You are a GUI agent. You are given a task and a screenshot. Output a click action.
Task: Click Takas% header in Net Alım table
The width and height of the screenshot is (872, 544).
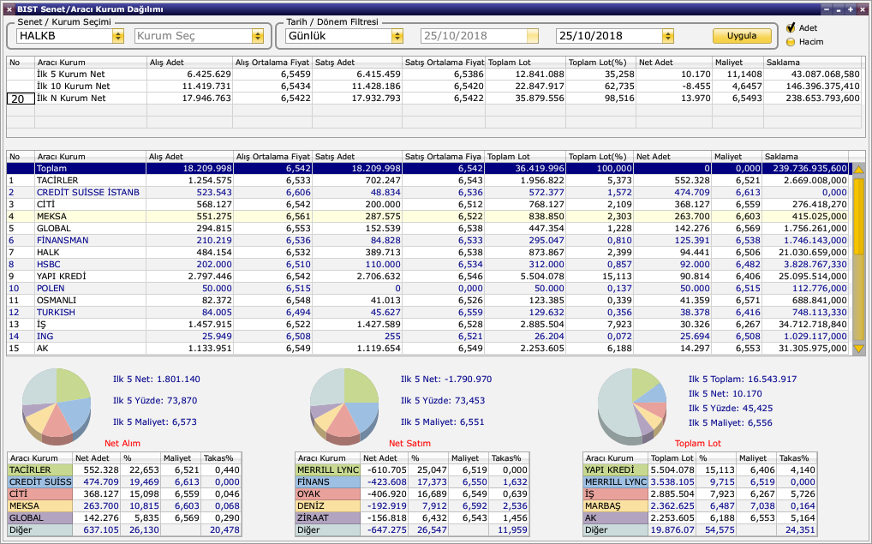[221, 458]
